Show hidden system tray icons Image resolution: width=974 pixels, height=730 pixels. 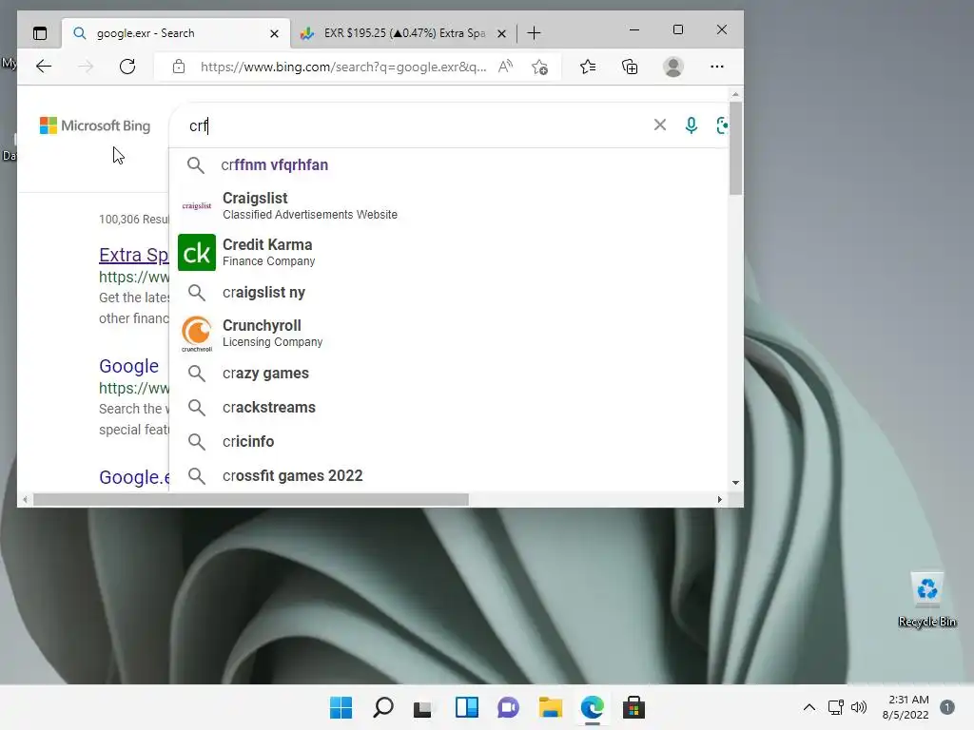pyautogui.click(x=808, y=707)
